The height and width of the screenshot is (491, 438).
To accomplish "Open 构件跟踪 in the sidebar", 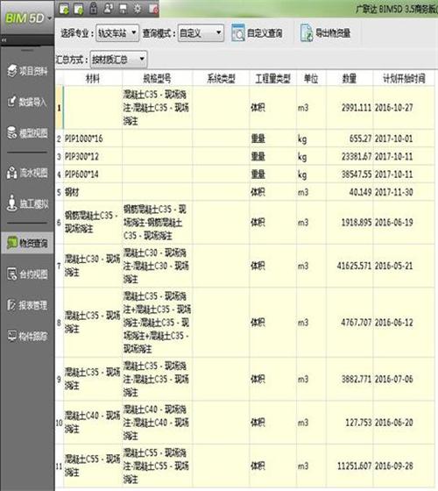I will 27,337.
